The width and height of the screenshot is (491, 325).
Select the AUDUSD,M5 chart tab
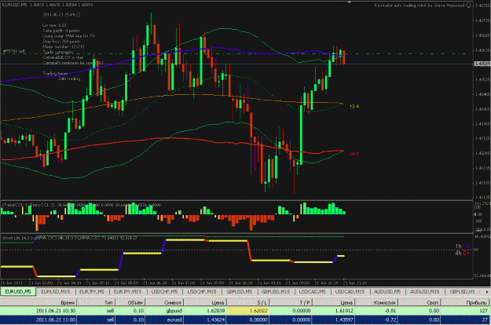(387, 291)
